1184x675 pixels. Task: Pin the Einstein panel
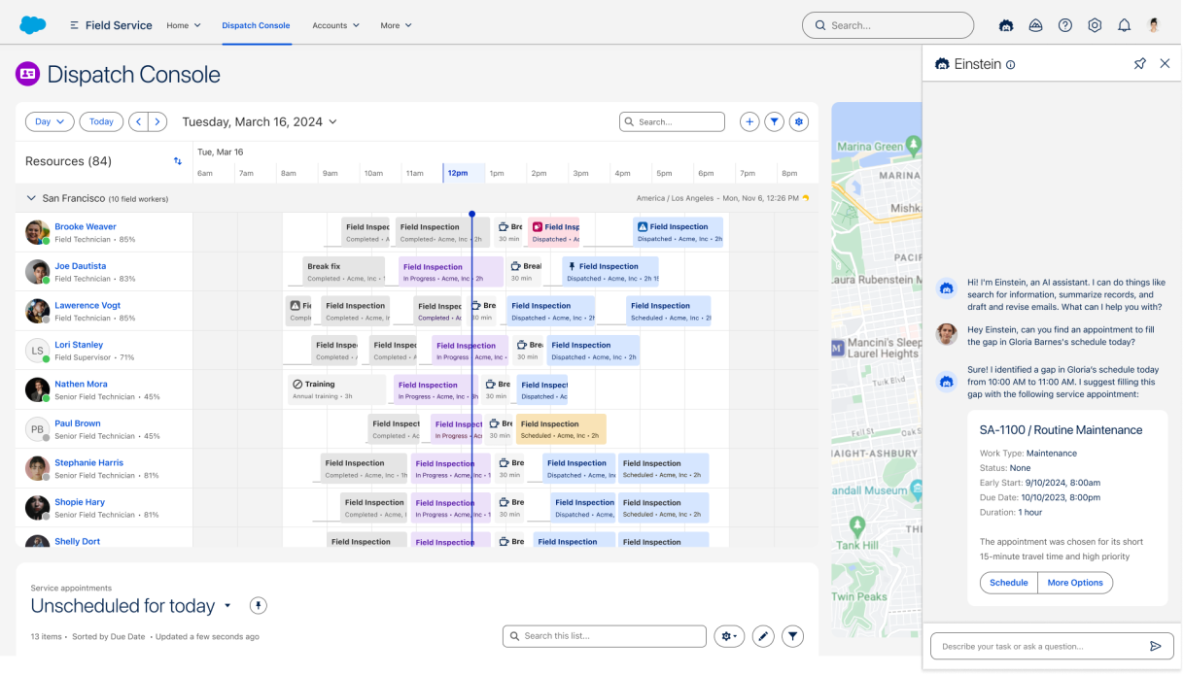(1139, 63)
